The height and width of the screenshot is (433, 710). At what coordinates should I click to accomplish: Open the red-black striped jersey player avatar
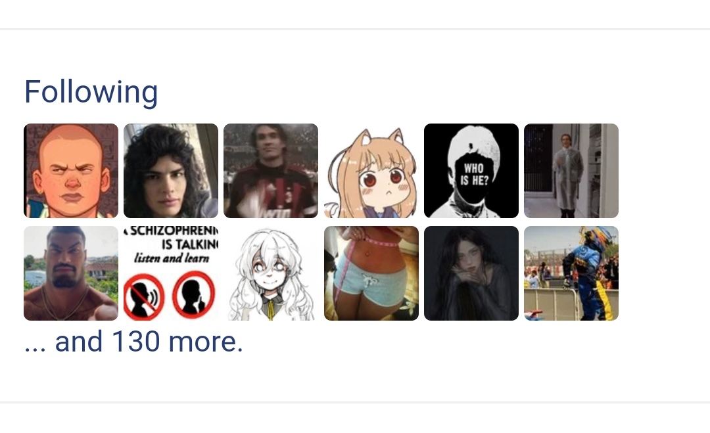[271, 171]
